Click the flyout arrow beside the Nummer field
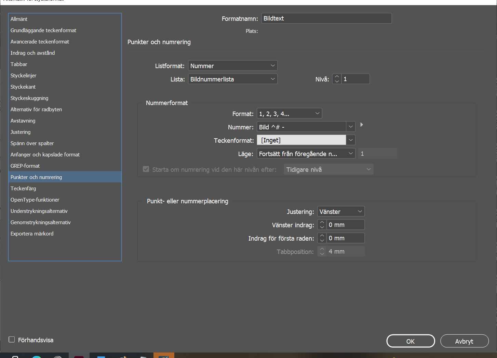 pyautogui.click(x=362, y=125)
